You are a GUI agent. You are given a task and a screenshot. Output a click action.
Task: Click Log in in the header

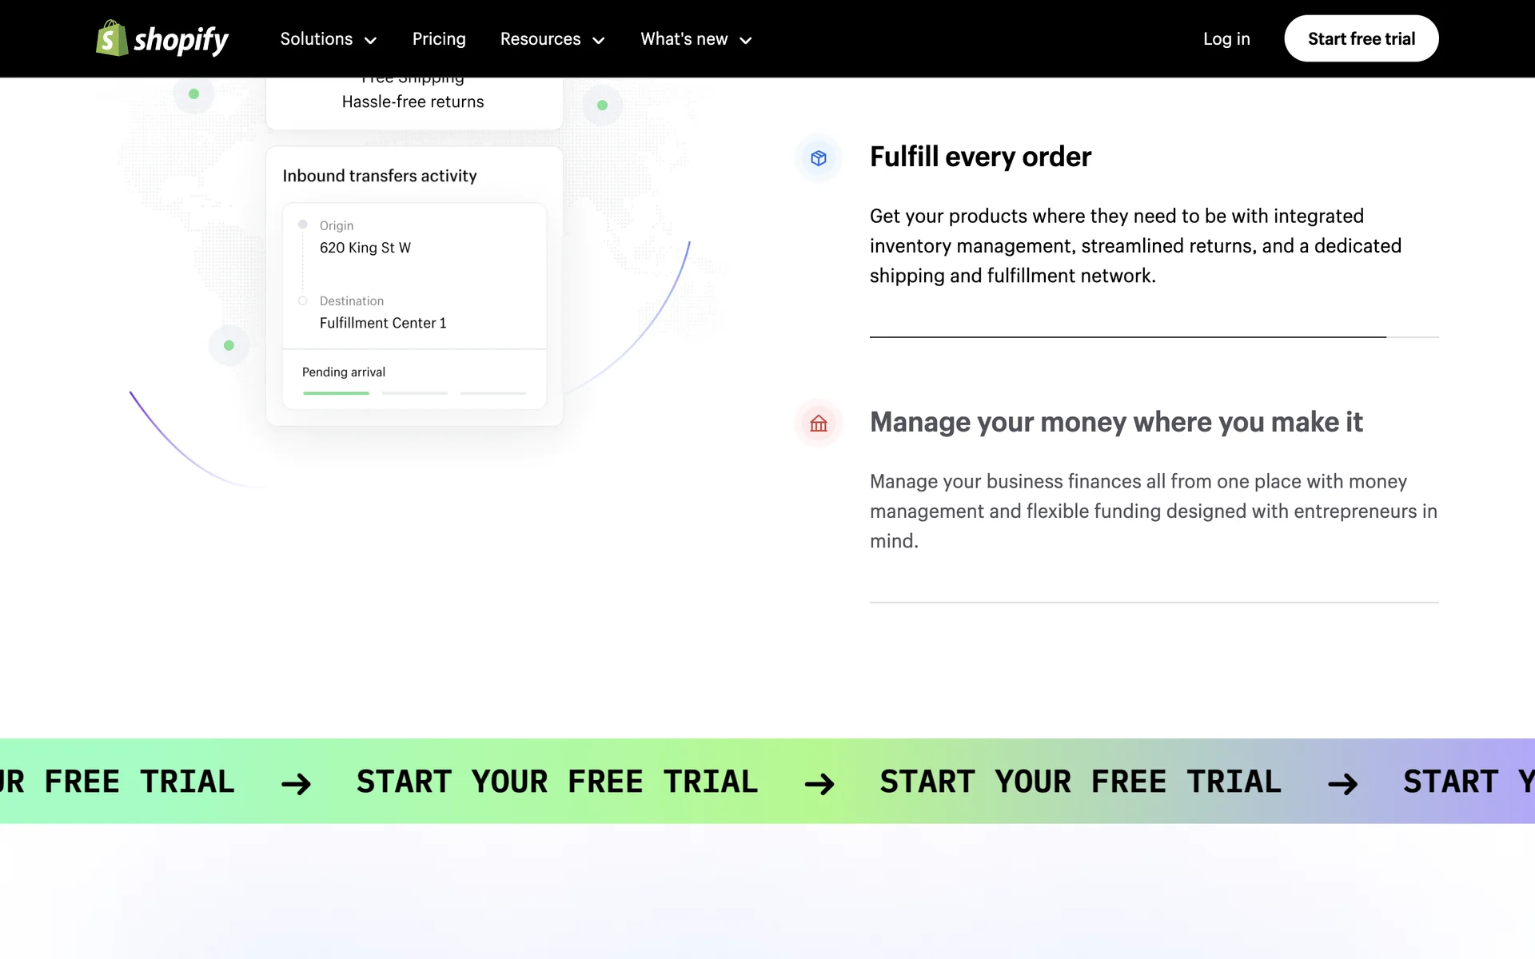[1226, 39]
